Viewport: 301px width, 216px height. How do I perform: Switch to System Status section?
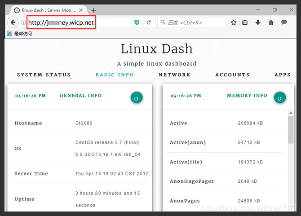click(44, 75)
